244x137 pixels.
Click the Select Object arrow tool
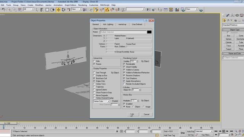[x=37, y=10]
